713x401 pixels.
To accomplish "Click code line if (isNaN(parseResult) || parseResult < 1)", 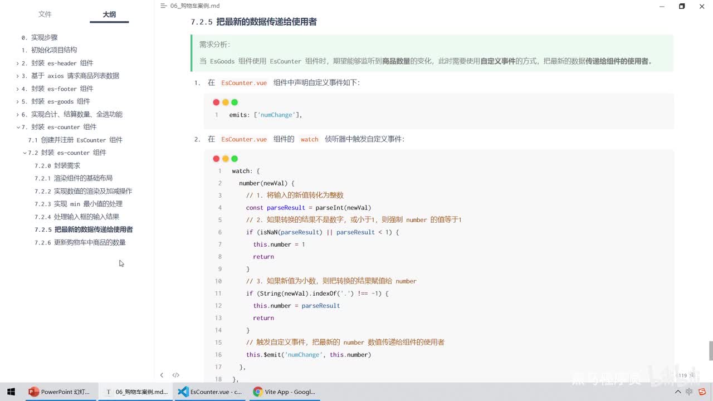I will [323, 232].
